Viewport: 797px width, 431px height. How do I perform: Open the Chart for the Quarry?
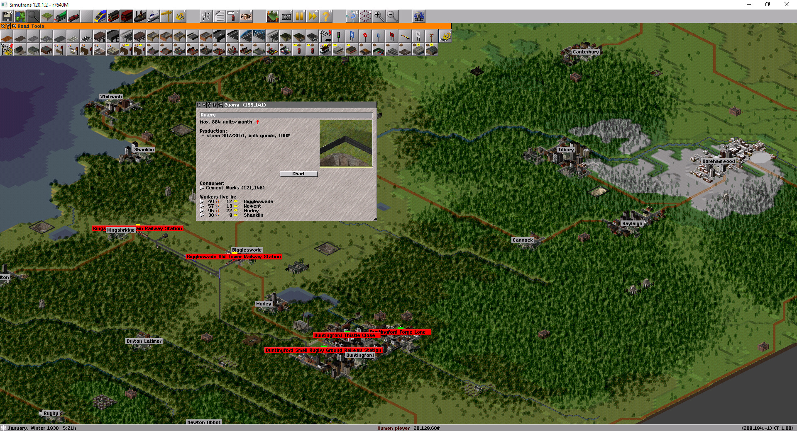click(298, 174)
